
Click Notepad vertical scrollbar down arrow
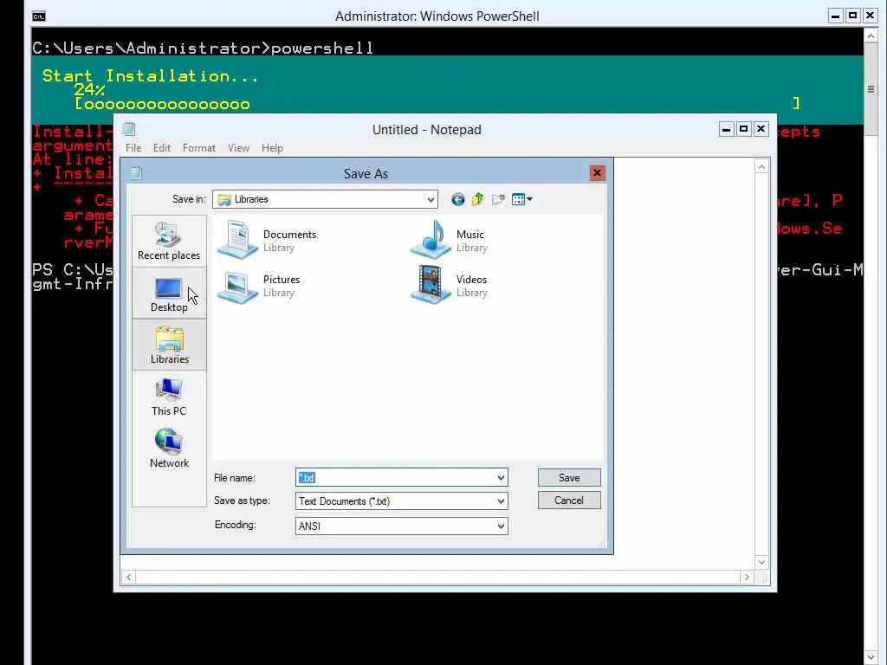[761, 562]
